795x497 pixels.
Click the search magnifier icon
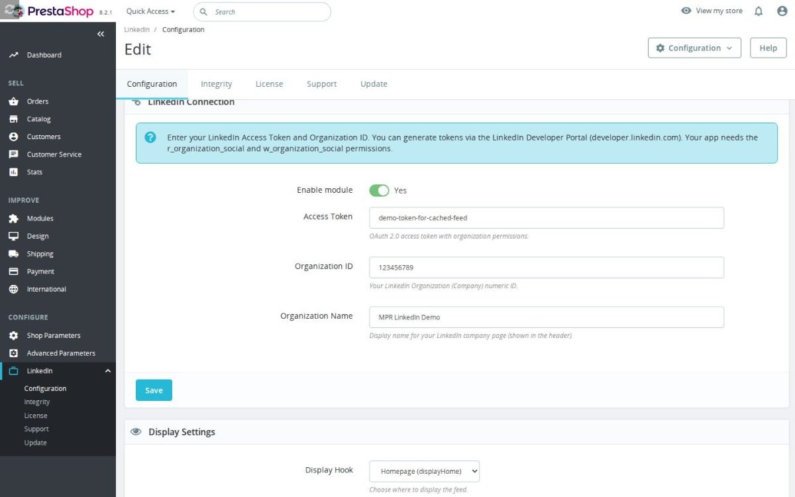click(x=203, y=12)
